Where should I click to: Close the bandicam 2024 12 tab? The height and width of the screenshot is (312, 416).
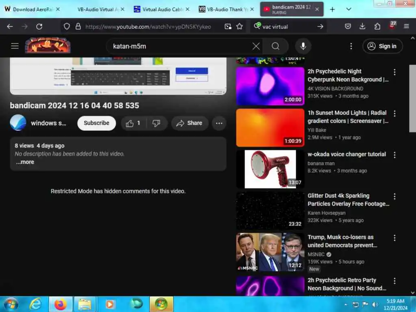tap(317, 9)
